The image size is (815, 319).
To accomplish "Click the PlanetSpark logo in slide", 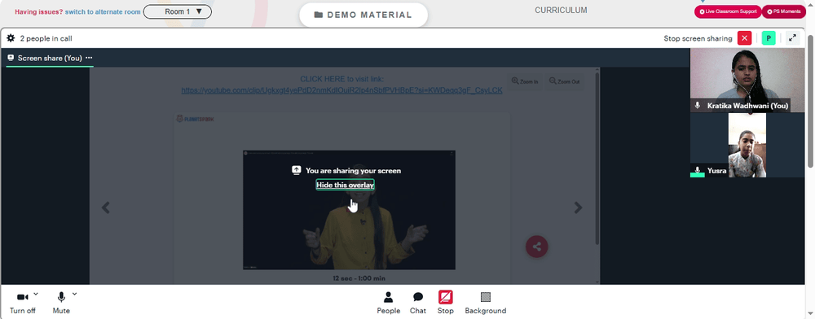I will click(x=195, y=119).
